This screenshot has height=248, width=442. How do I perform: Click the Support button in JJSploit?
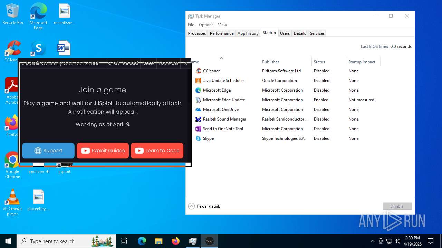tap(48, 151)
